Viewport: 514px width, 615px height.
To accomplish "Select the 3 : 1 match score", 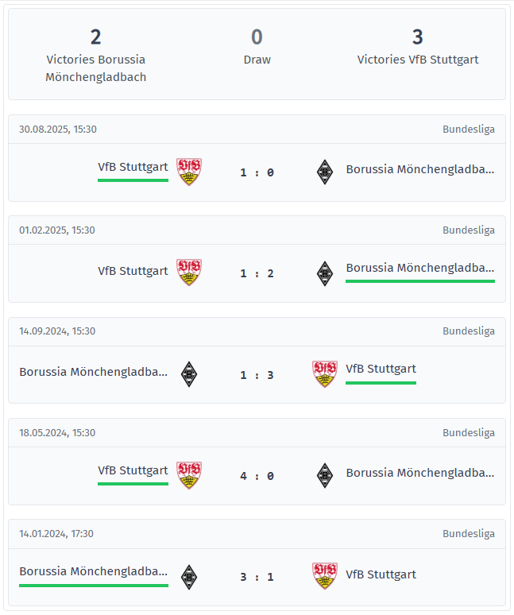I will (257, 577).
